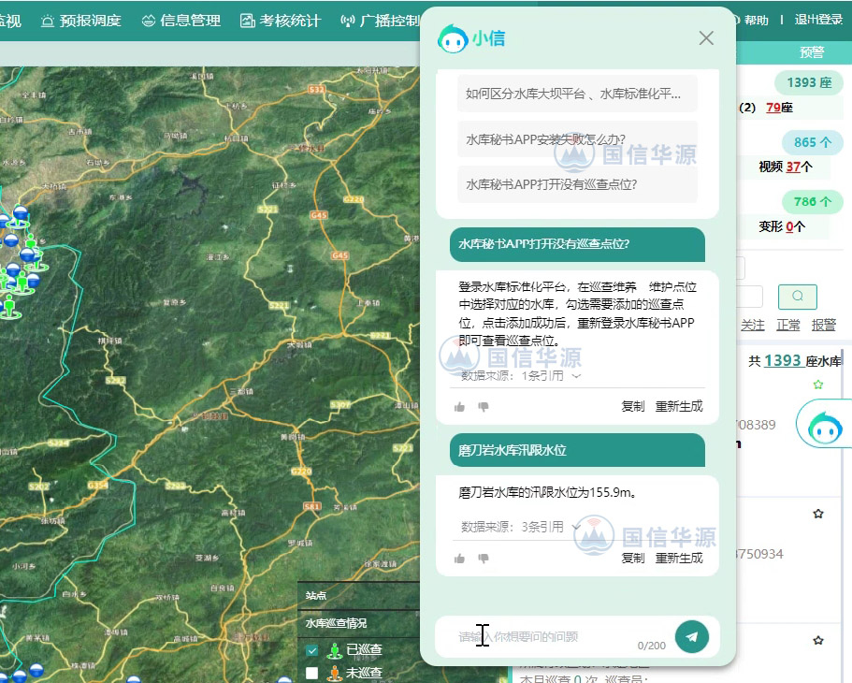Switch to the 预警 tab
Screen dimensions: 852x683
click(812, 52)
